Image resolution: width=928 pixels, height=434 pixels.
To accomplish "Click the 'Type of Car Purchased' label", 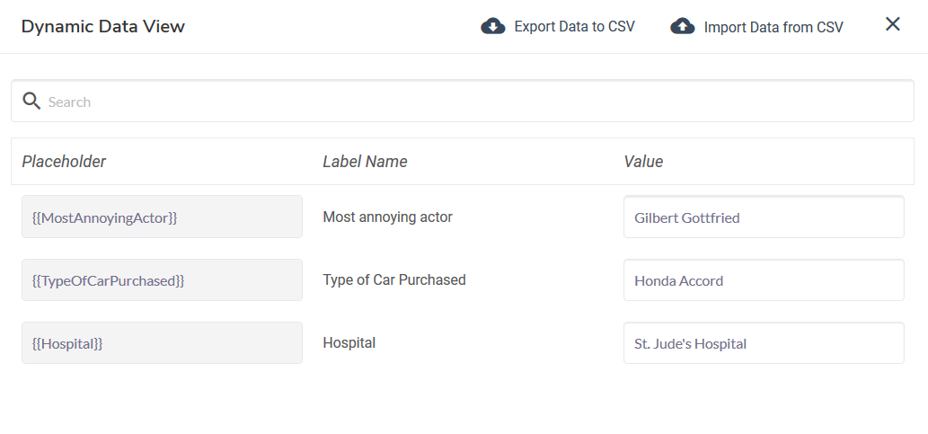I will point(394,279).
